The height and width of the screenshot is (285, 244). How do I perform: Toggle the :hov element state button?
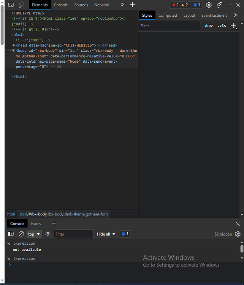(x=209, y=26)
